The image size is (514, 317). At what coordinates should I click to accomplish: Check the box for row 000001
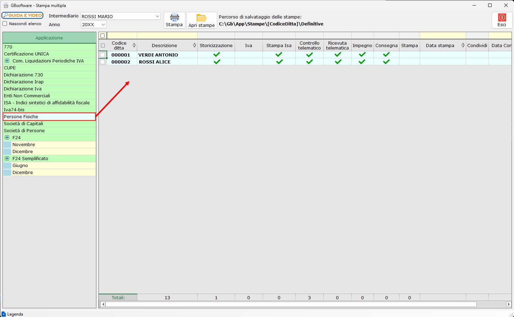103,55
